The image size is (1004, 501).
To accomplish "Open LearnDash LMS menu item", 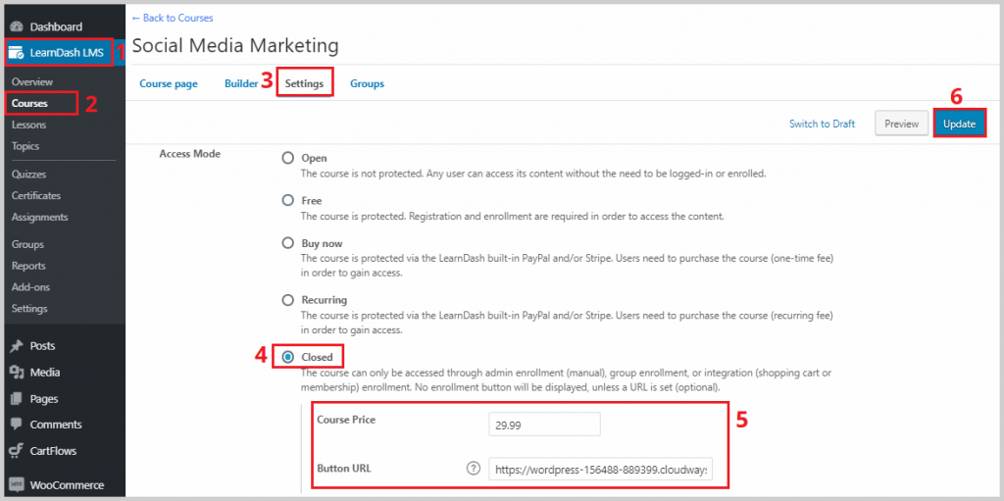I will pos(66,53).
